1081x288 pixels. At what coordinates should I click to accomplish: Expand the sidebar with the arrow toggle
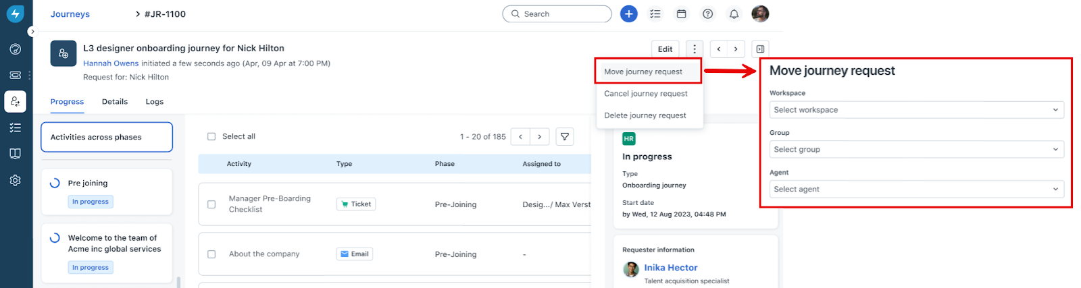[31, 31]
